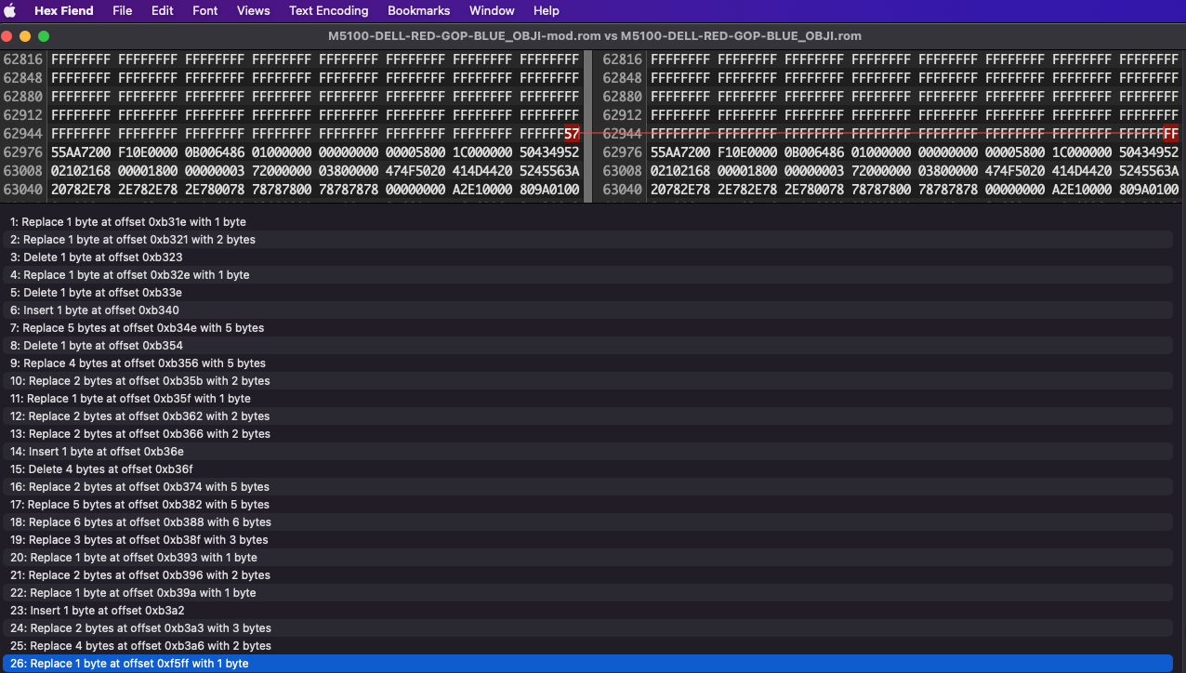Image resolution: width=1186 pixels, height=673 pixels.
Task: Select diff 18: Replace 6 bytes at 0xb388
Action: click(x=587, y=522)
